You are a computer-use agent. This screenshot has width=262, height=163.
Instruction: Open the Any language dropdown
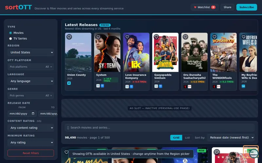[x=31, y=81]
